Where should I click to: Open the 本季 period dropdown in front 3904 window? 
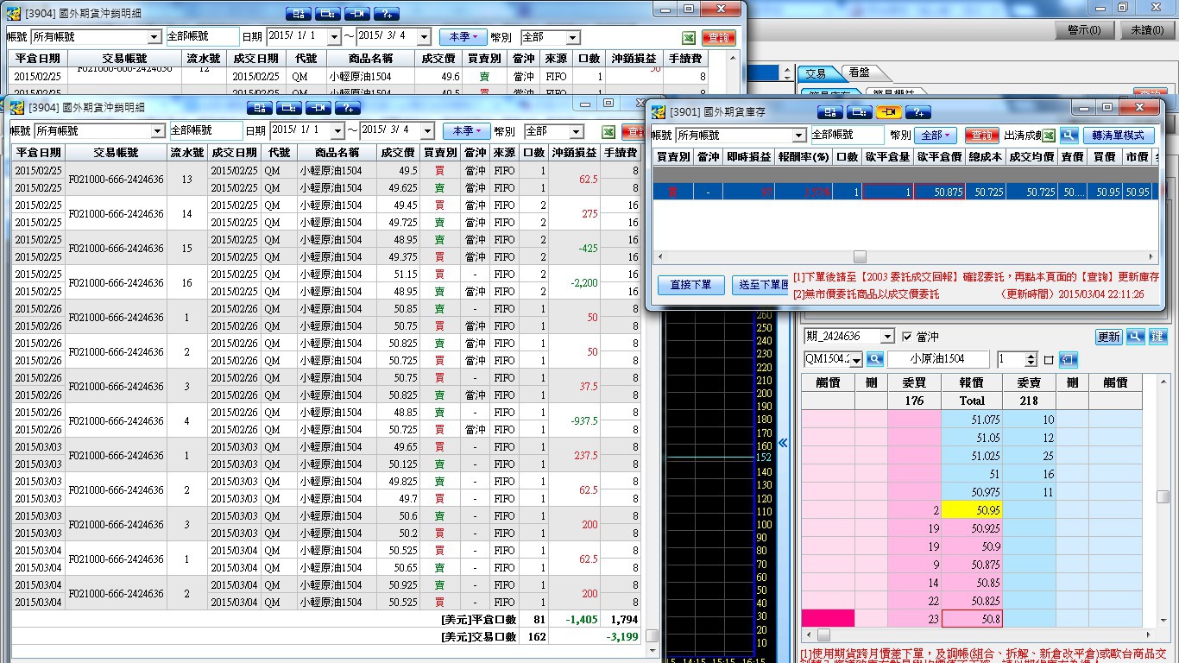[465, 131]
